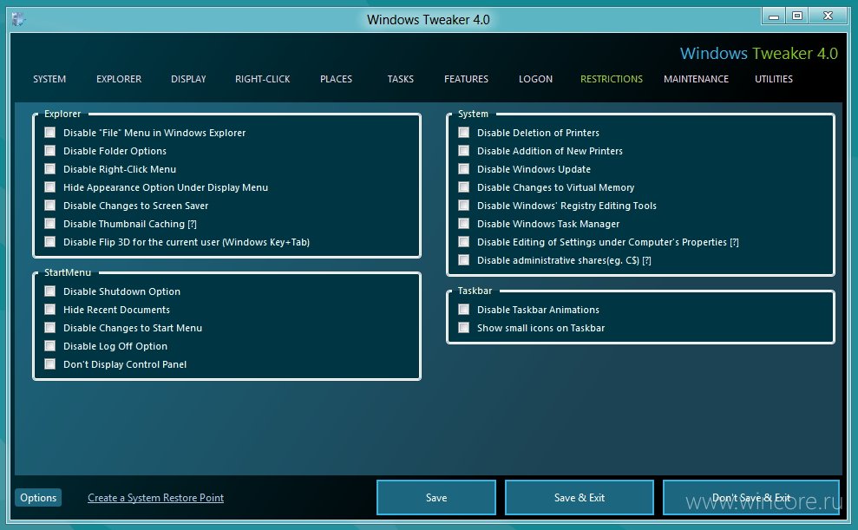The height and width of the screenshot is (530, 858).
Task: Open the LOGON tab
Action: (x=535, y=79)
